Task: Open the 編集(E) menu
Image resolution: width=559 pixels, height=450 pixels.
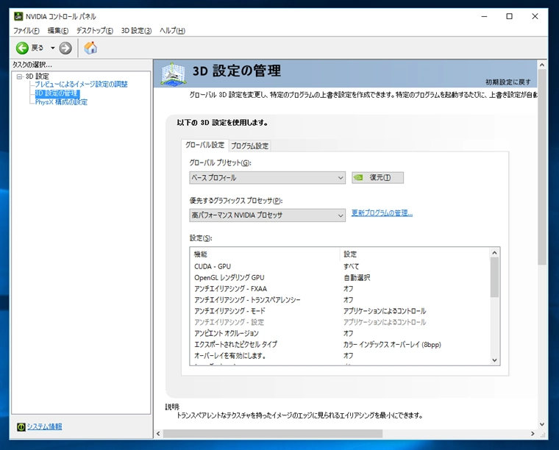Action: pos(58,31)
